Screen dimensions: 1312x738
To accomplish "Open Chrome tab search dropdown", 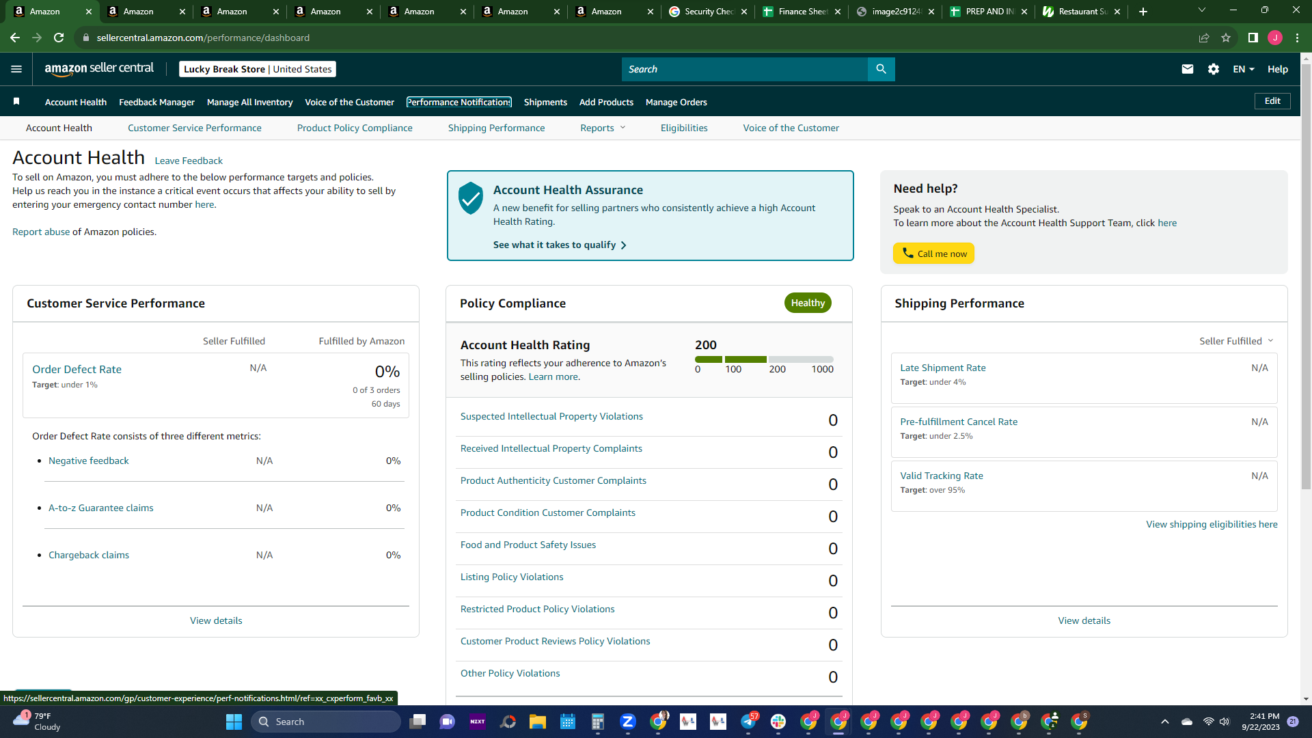I will point(1202,10).
